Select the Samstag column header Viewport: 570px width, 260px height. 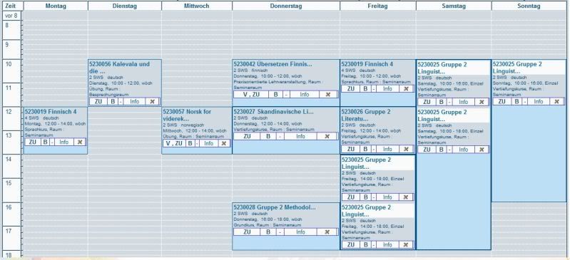(454, 6)
